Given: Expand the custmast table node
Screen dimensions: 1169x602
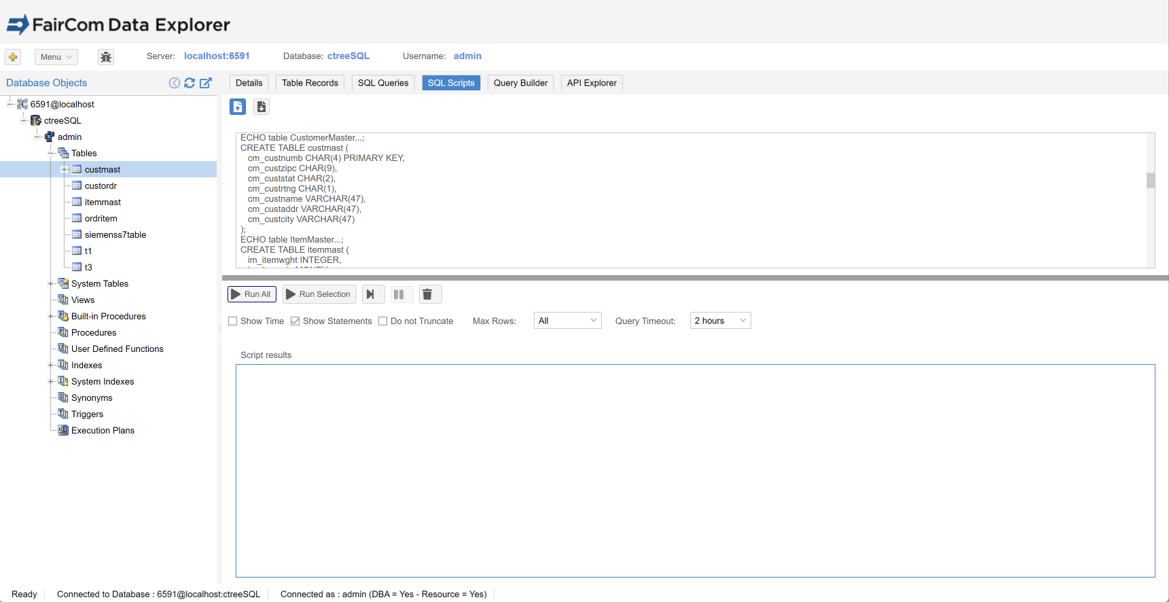Looking at the screenshot, I should point(65,169).
